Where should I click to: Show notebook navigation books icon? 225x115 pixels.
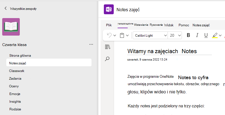[108, 47]
